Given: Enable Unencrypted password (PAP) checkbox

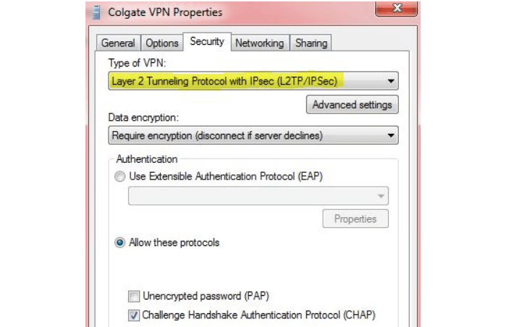Looking at the screenshot, I should (134, 296).
